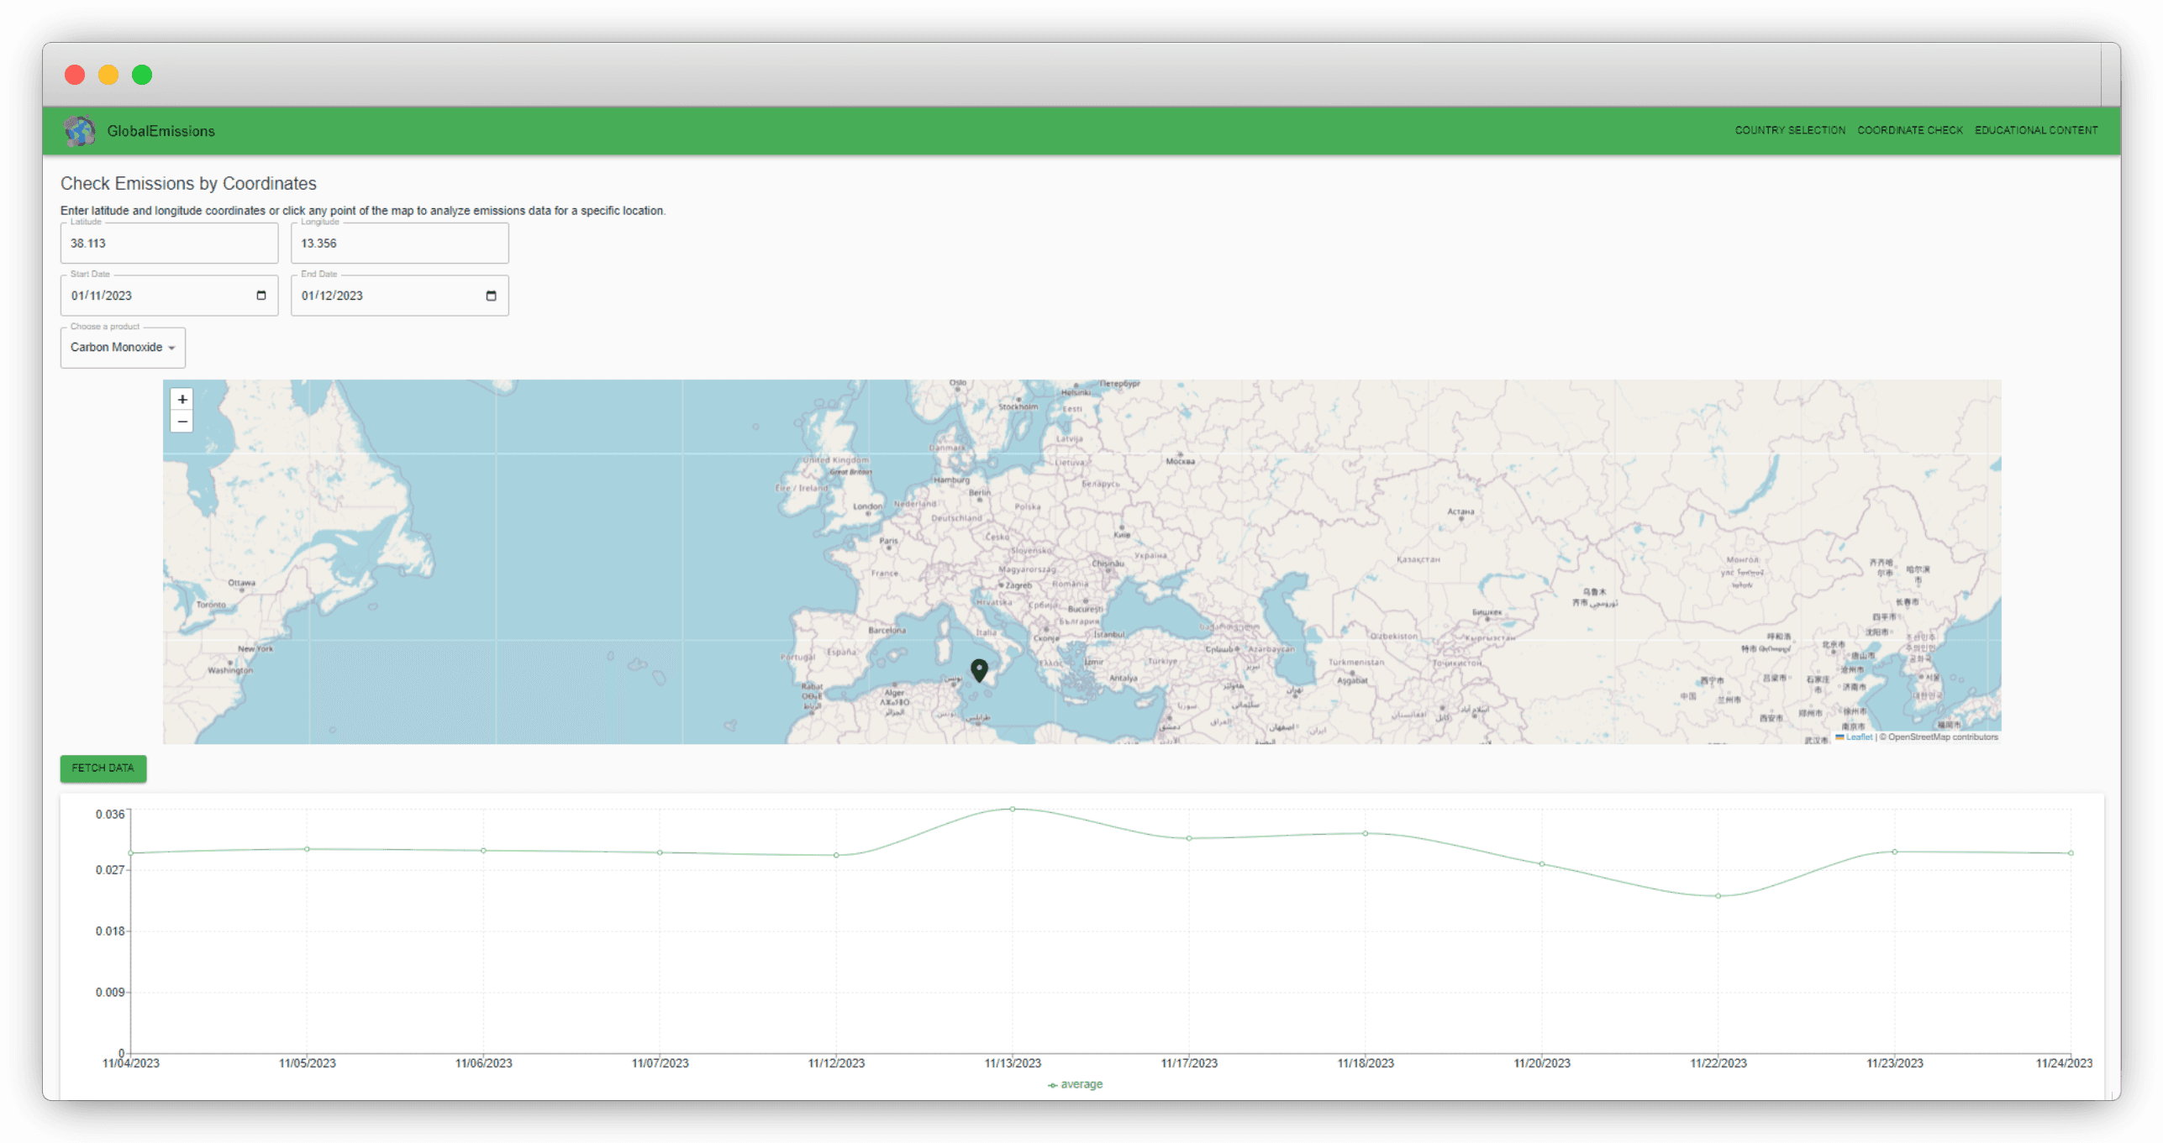Open the Start Date calendar picker icon
This screenshot has height=1143, width=2163.
pyautogui.click(x=261, y=296)
